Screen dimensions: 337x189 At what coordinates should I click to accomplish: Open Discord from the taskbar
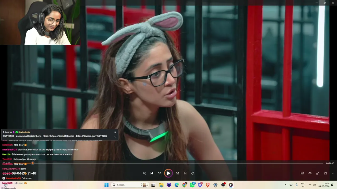point(200,185)
